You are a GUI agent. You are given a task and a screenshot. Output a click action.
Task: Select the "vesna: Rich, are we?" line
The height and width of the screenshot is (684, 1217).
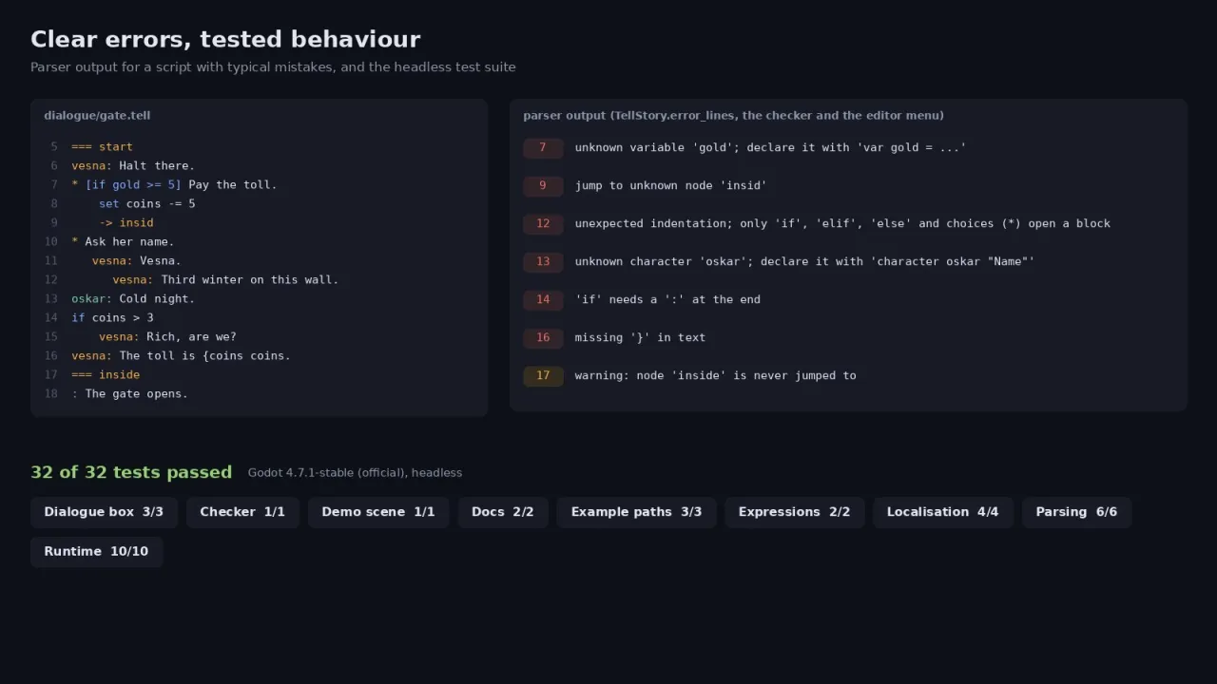(167, 336)
